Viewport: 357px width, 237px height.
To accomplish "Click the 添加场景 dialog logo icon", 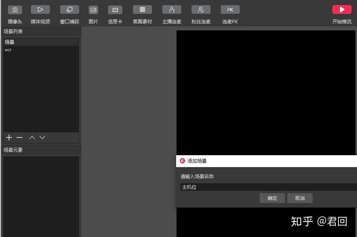I will 182,161.
